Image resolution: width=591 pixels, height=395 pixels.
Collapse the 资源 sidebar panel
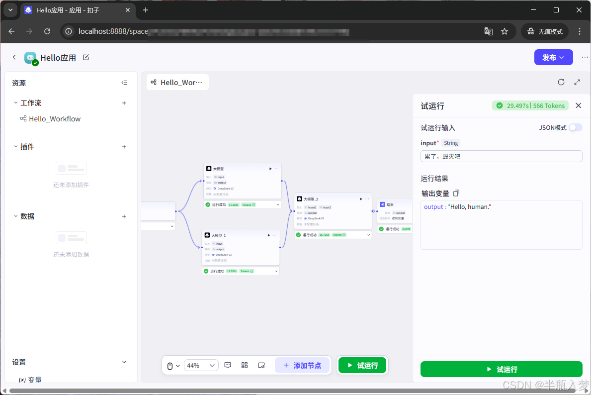click(x=124, y=83)
